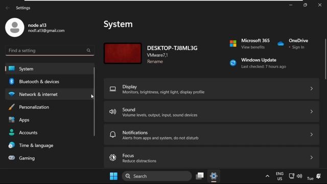Click the Sound speaker icon in list

point(113,112)
